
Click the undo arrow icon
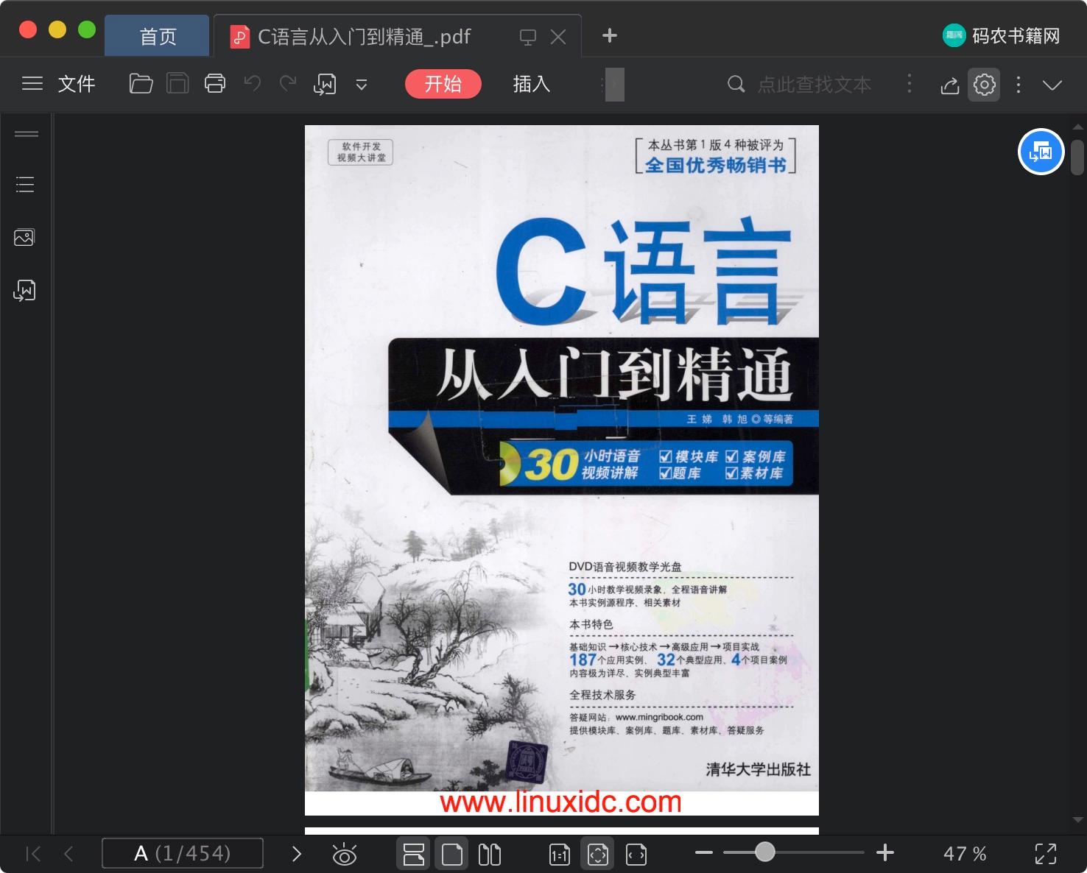coord(253,84)
